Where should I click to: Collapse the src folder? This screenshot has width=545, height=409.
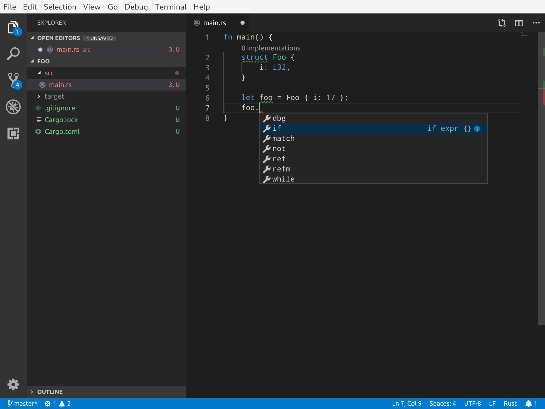tap(39, 73)
